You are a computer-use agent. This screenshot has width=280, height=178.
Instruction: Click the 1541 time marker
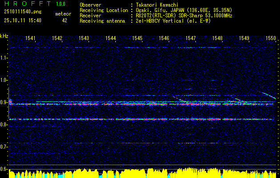(x=30, y=38)
